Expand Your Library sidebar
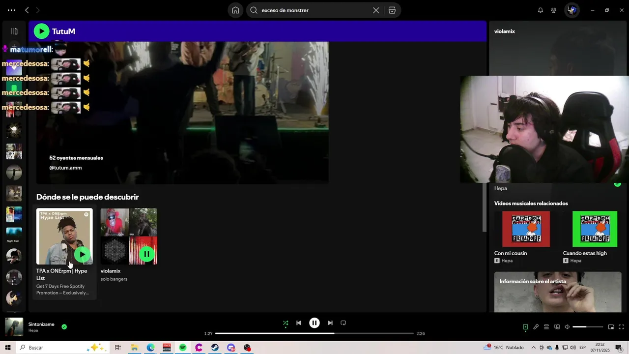Image resolution: width=629 pixels, height=354 pixels. pos(14,31)
